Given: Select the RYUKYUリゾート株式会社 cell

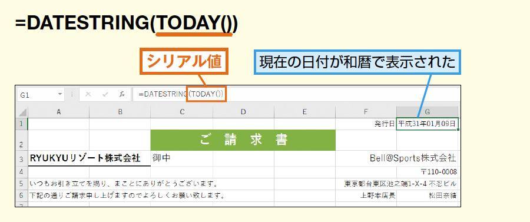Looking at the screenshot, I should pyautogui.click(x=90, y=158).
